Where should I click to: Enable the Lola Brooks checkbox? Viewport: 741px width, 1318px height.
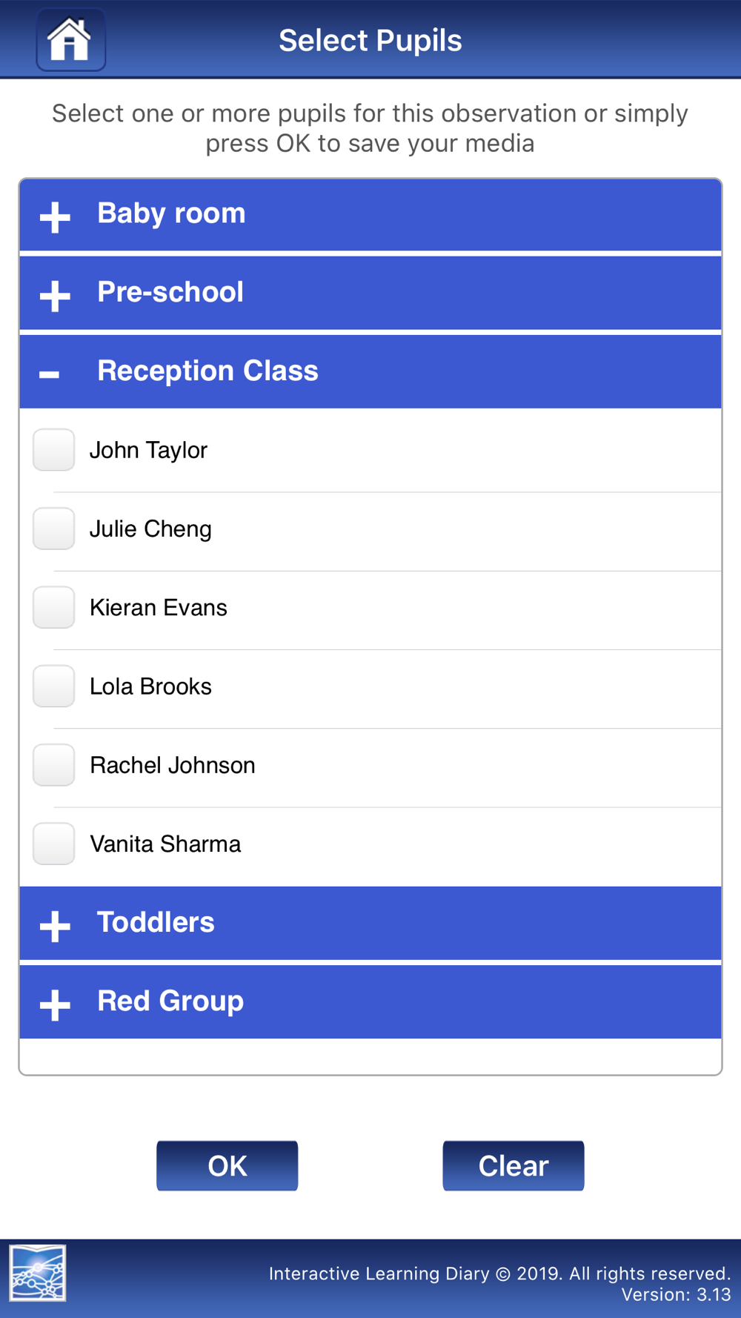click(x=53, y=686)
